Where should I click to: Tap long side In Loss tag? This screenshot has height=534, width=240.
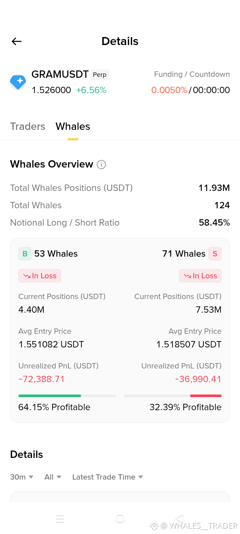coord(40,276)
